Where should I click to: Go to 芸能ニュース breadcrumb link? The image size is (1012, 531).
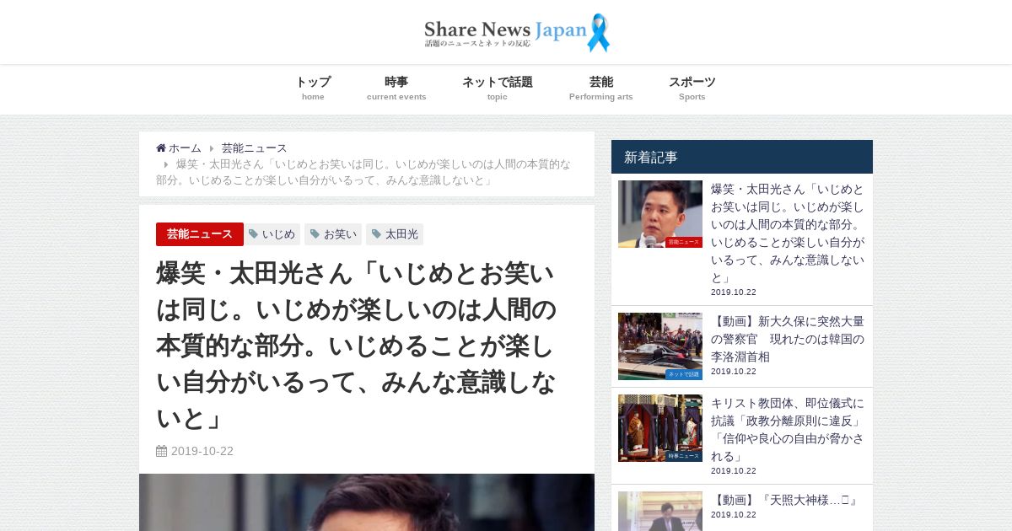255,148
